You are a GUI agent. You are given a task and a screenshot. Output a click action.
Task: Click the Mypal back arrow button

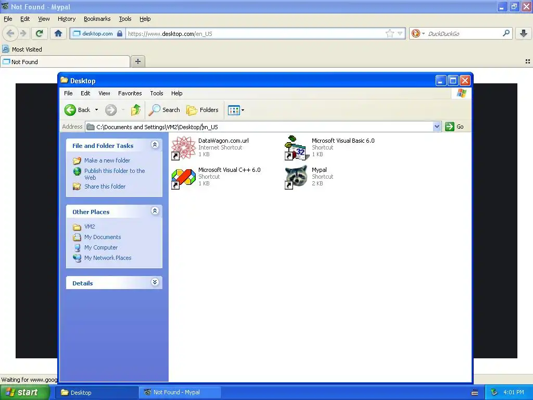(10, 33)
